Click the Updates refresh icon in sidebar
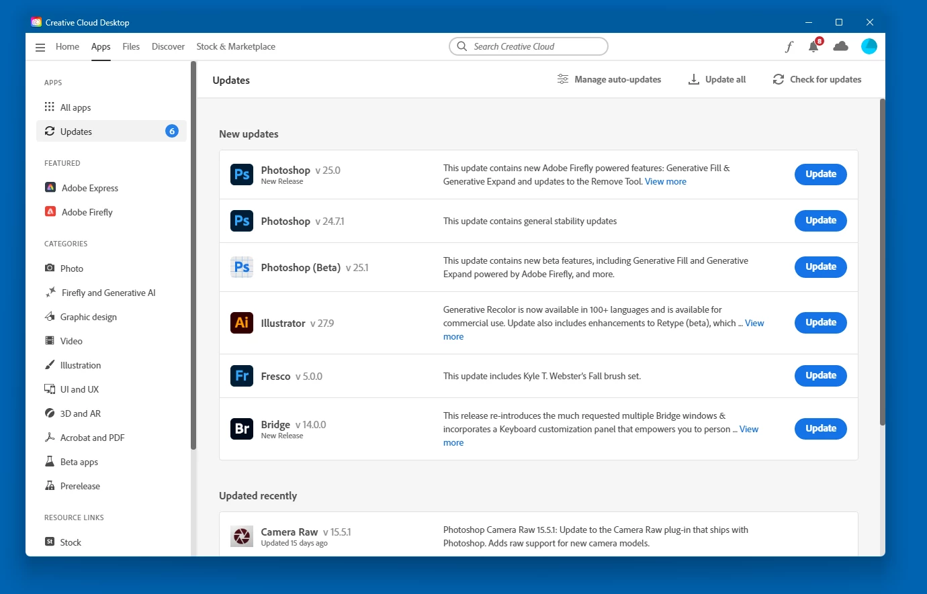927x594 pixels. 50,131
